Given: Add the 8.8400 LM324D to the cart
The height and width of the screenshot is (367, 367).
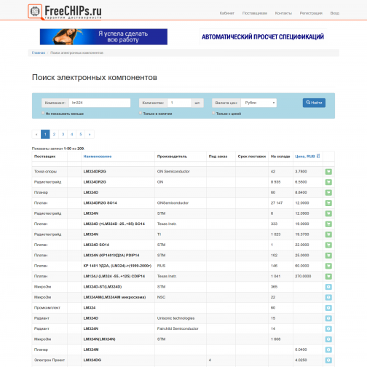Looking at the screenshot, I should point(328,192).
